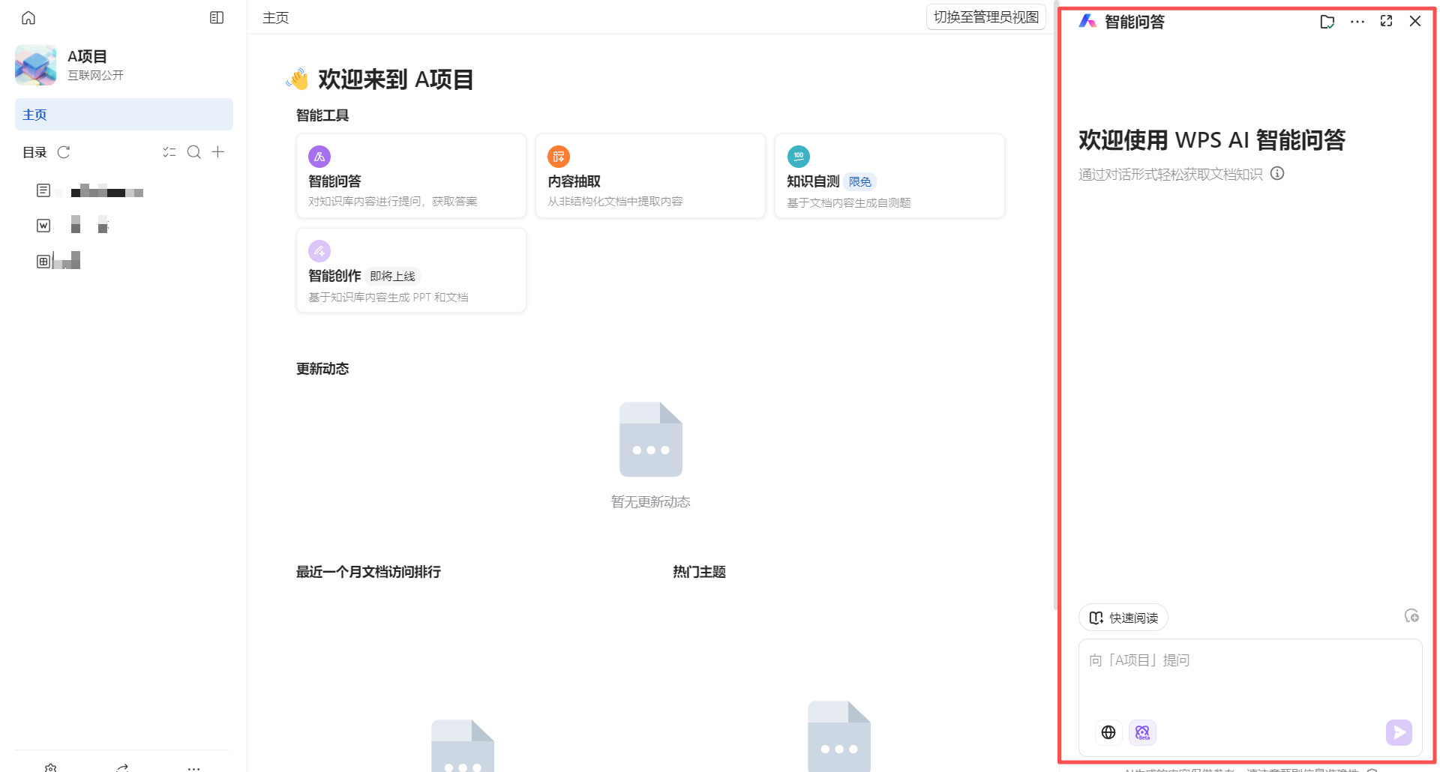
Task: Open the 内容抽取 tool card
Action: (x=650, y=176)
